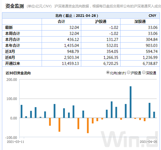Click the 436.12 monthly total value
161x150 pixels.
click(x=73, y=39)
